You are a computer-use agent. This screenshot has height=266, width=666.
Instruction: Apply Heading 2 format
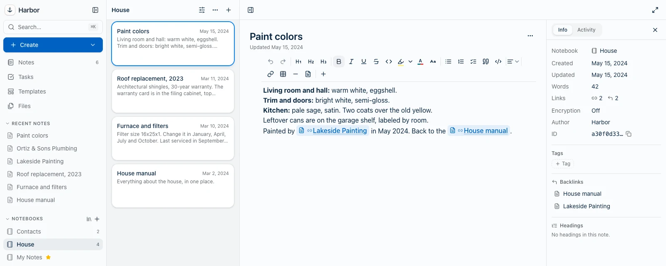(311, 62)
